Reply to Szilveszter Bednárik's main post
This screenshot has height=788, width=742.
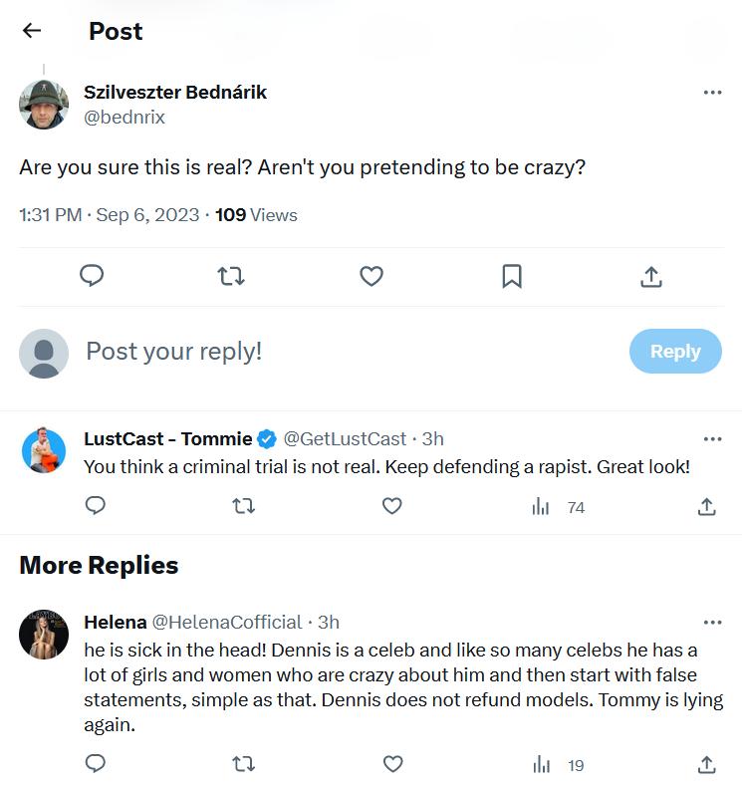tap(92, 276)
